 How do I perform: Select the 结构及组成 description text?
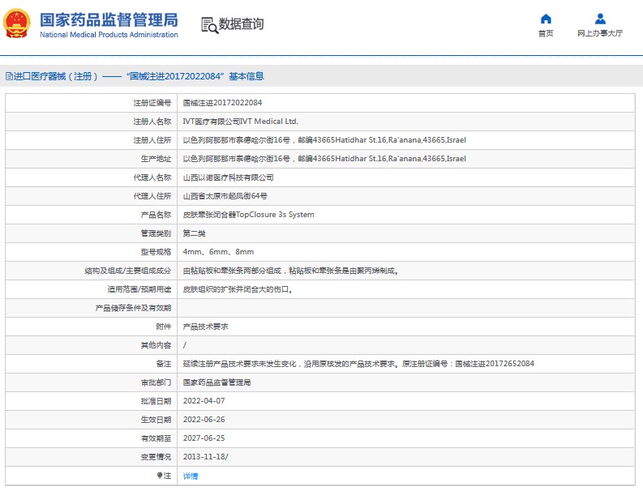(291, 271)
